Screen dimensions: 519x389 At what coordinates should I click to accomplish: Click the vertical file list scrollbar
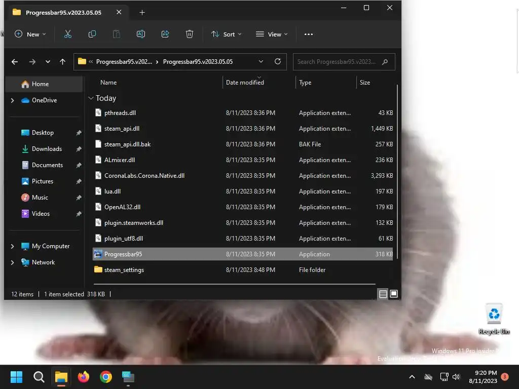pyautogui.click(x=397, y=172)
